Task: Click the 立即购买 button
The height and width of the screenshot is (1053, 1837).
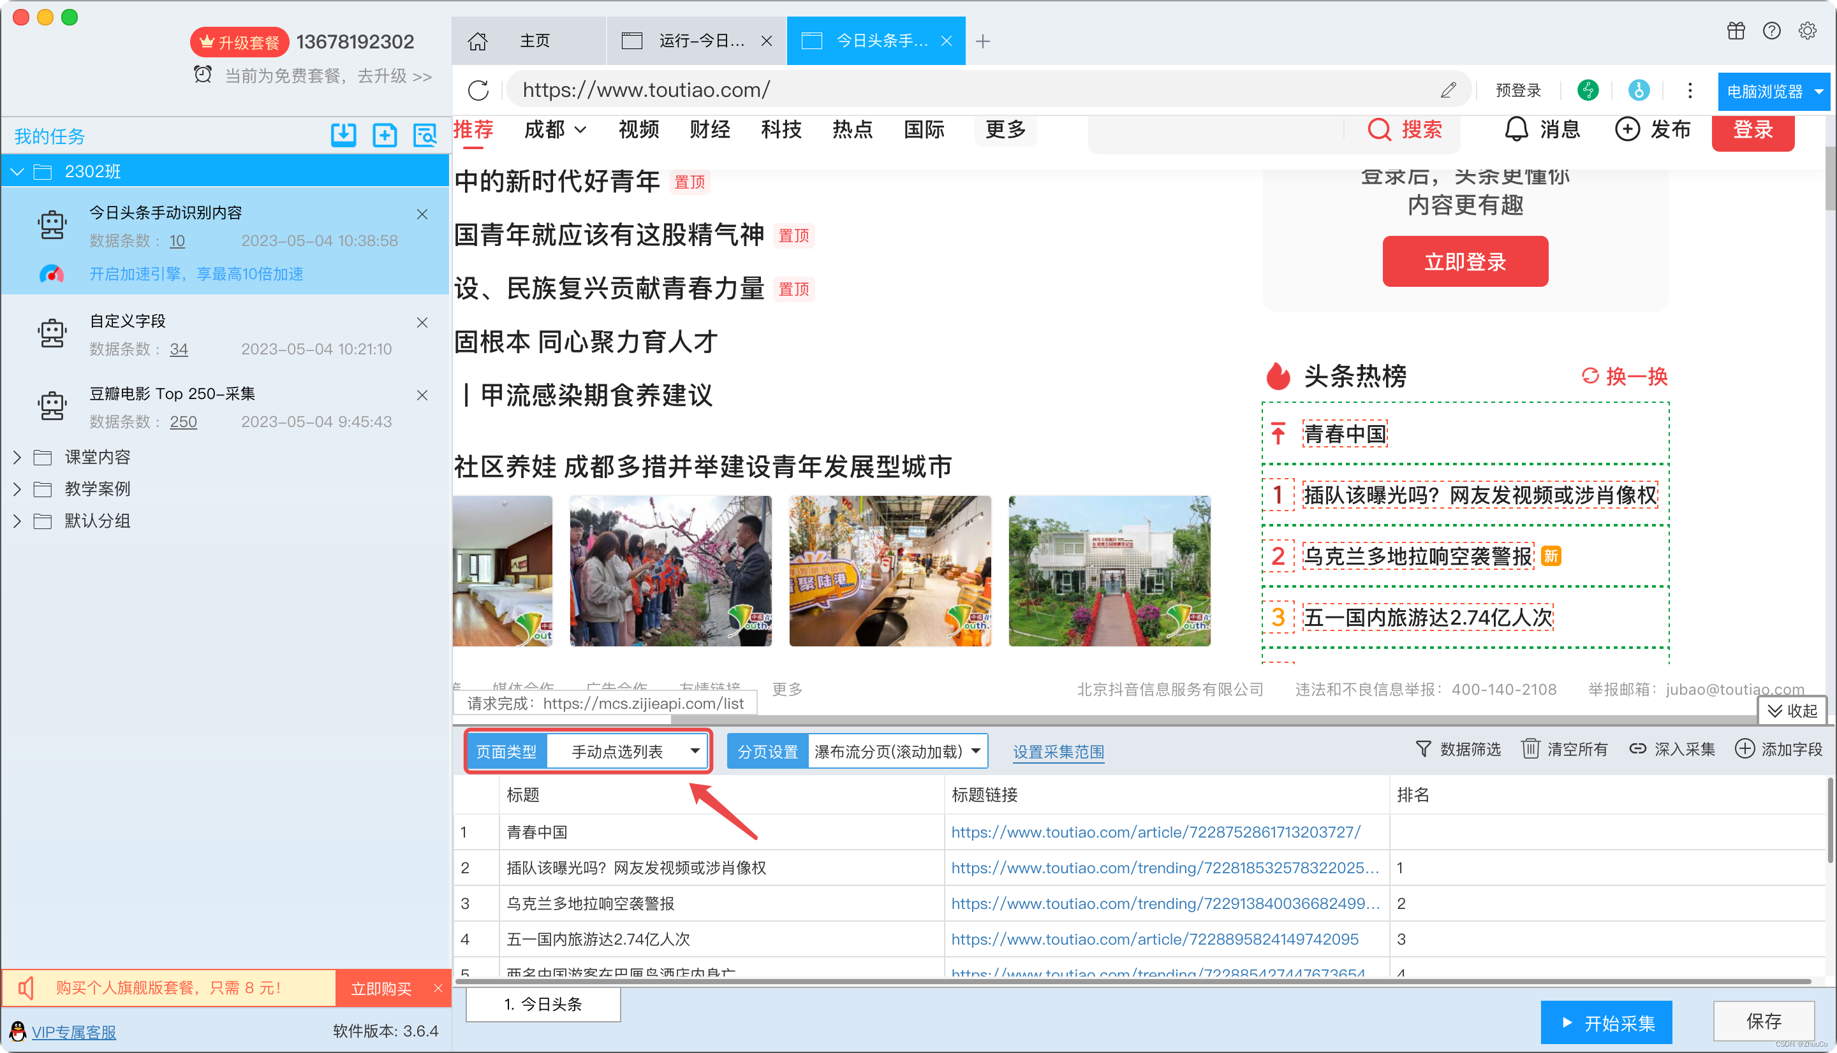Action: [381, 989]
